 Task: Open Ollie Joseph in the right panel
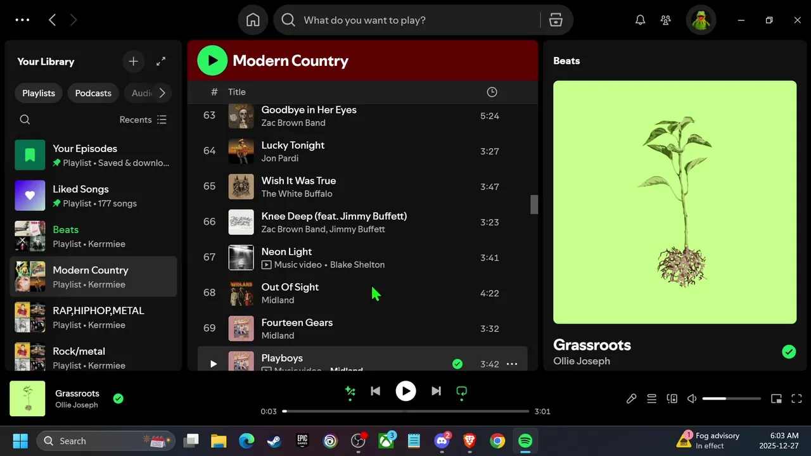click(x=582, y=361)
